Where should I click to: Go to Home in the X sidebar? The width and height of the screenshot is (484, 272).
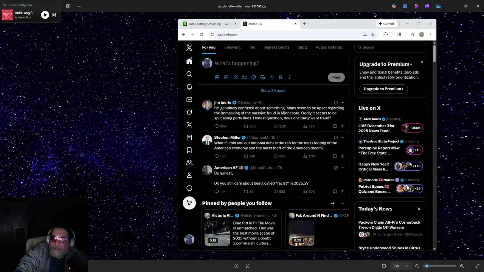click(x=189, y=61)
